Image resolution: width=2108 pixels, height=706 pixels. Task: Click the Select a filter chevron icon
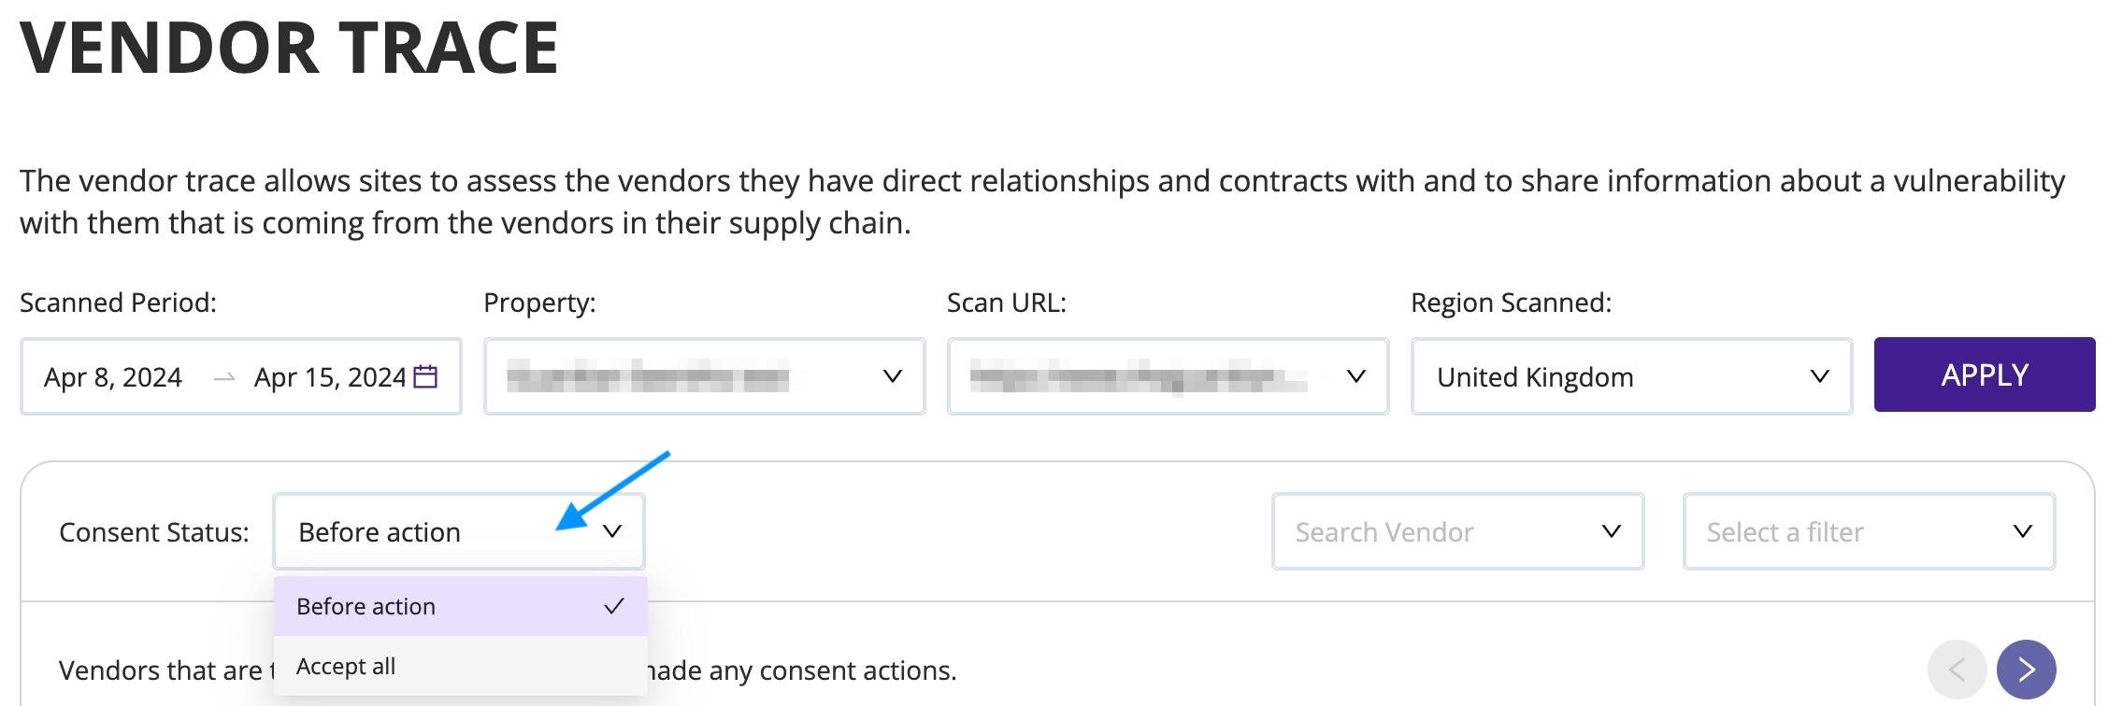[x=2022, y=531]
